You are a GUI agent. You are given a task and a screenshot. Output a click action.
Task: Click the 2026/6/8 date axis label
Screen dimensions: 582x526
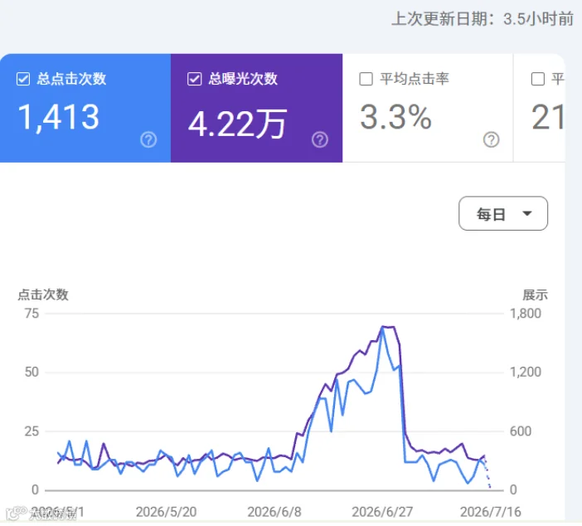[274, 512]
